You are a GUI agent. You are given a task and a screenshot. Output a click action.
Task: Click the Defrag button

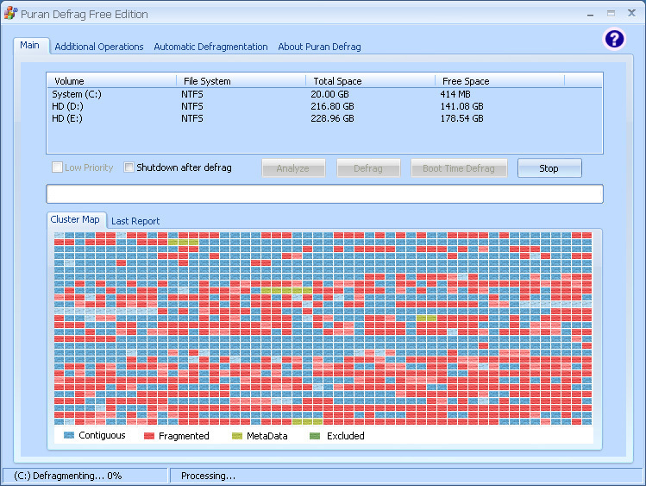click(x=368, y=168)
